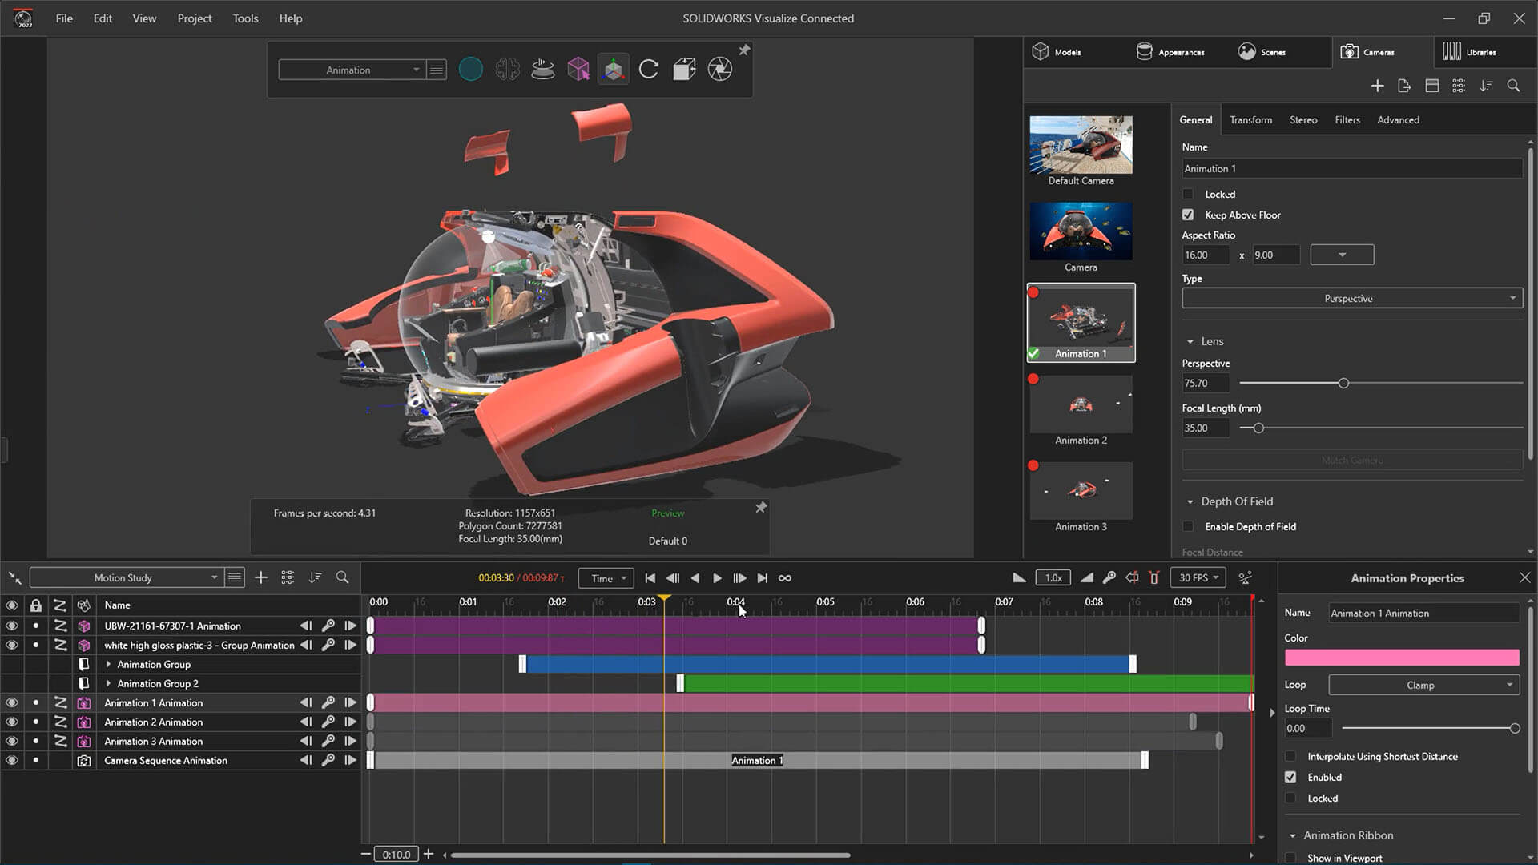
Task: Adjust the Perspective slider handle
Action: point(1343,384)
